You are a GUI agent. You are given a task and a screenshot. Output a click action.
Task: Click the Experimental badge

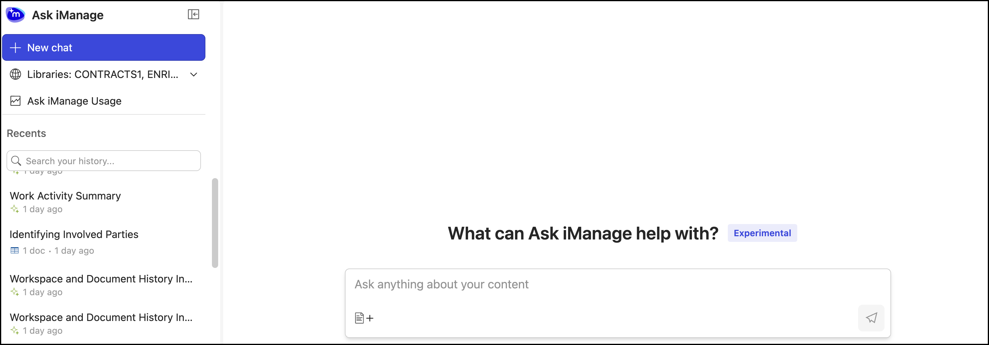click(762, 233)
